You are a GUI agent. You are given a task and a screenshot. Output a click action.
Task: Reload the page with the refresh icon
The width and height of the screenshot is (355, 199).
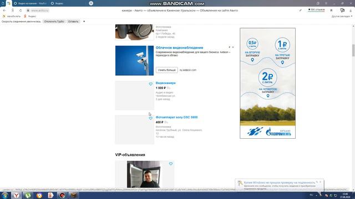tap(21, 11)
